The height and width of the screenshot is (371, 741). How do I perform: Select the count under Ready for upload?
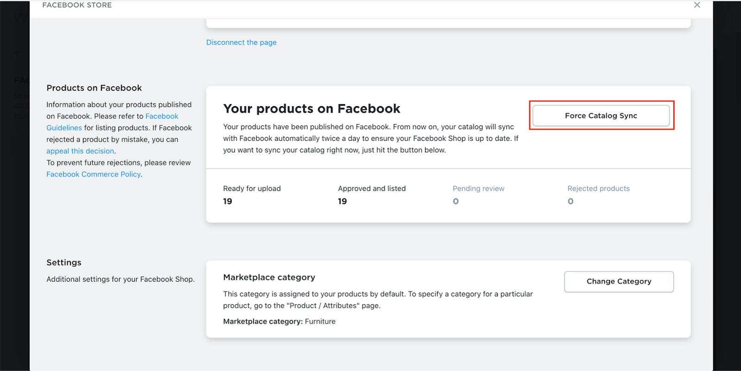click(227, 201)
